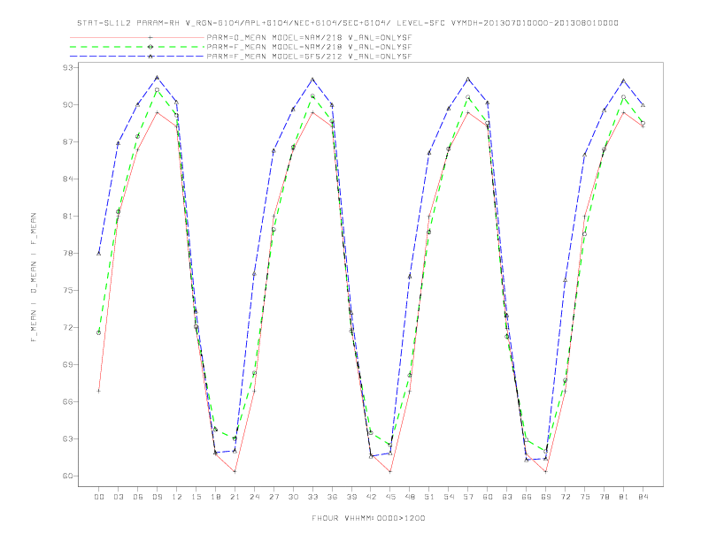Click blue triangle data point at hour 03

(118, 143)
